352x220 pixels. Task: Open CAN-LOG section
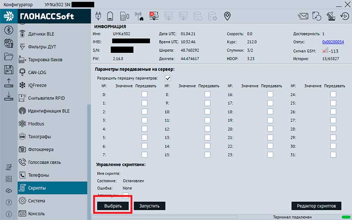click(52, 72)
